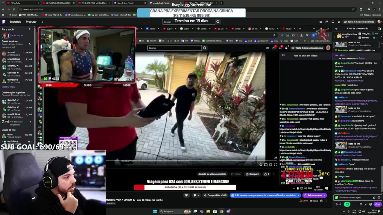This screenshot has width=383, height=215.
Task: Expand Mostrar mais followed channels
Action: tap(8, 87)
